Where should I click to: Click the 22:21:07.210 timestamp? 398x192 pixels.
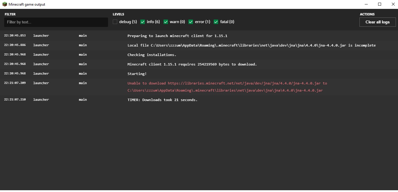[x=15, y=100]
